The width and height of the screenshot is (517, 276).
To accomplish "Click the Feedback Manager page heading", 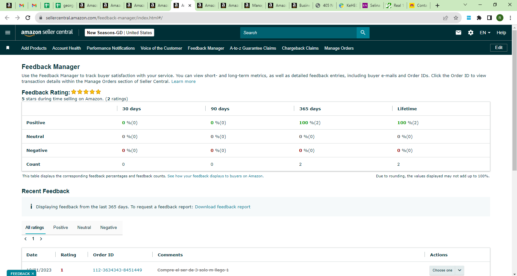I will point(51,67).
